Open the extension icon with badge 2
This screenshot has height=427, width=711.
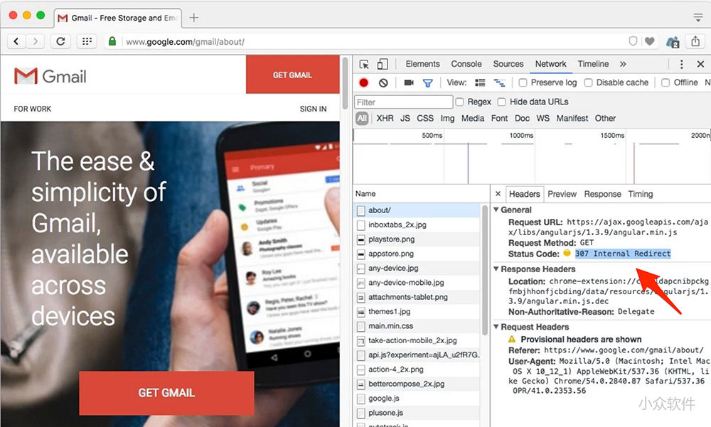tap(673, 42)
